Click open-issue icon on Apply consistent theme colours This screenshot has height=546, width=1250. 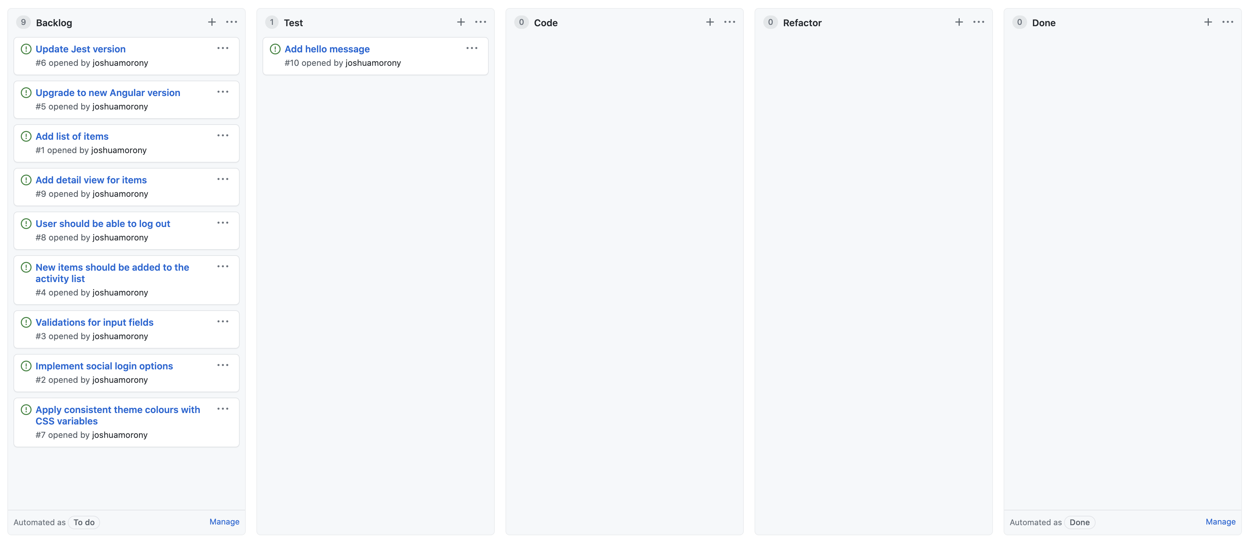pyautogui.click(x=26, y=410)
